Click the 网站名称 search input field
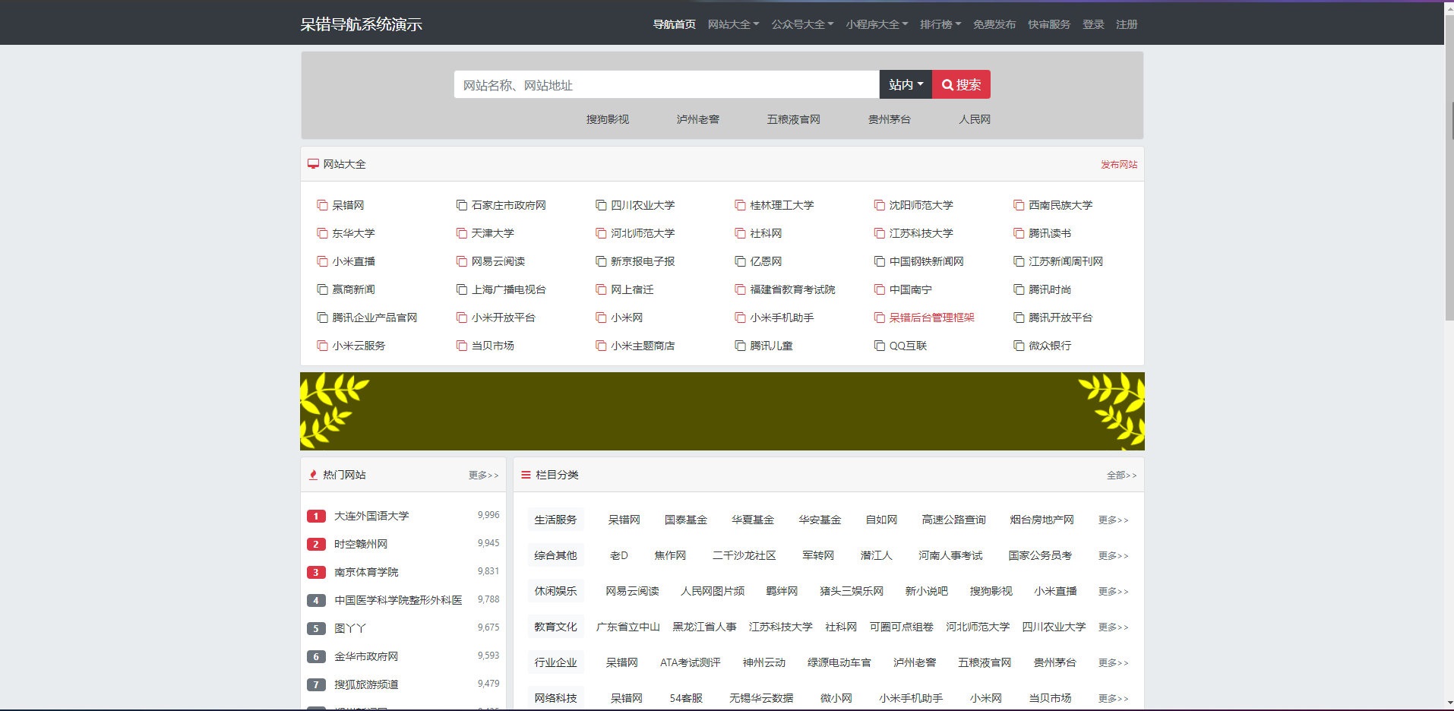 (x=666, y=84)
